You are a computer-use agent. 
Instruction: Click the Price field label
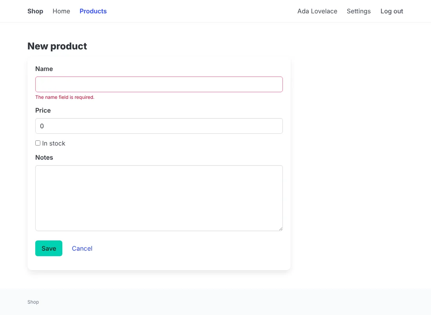coord(43,110)
